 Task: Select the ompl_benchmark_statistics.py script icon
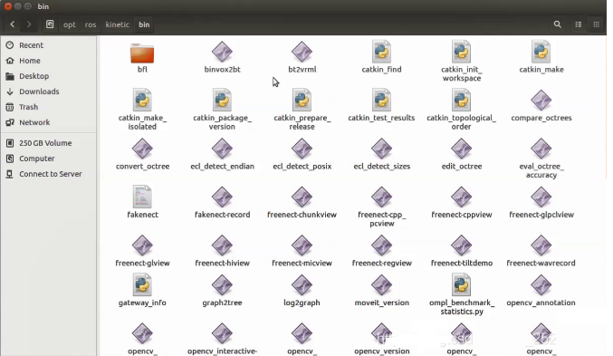tap(461, 284)
